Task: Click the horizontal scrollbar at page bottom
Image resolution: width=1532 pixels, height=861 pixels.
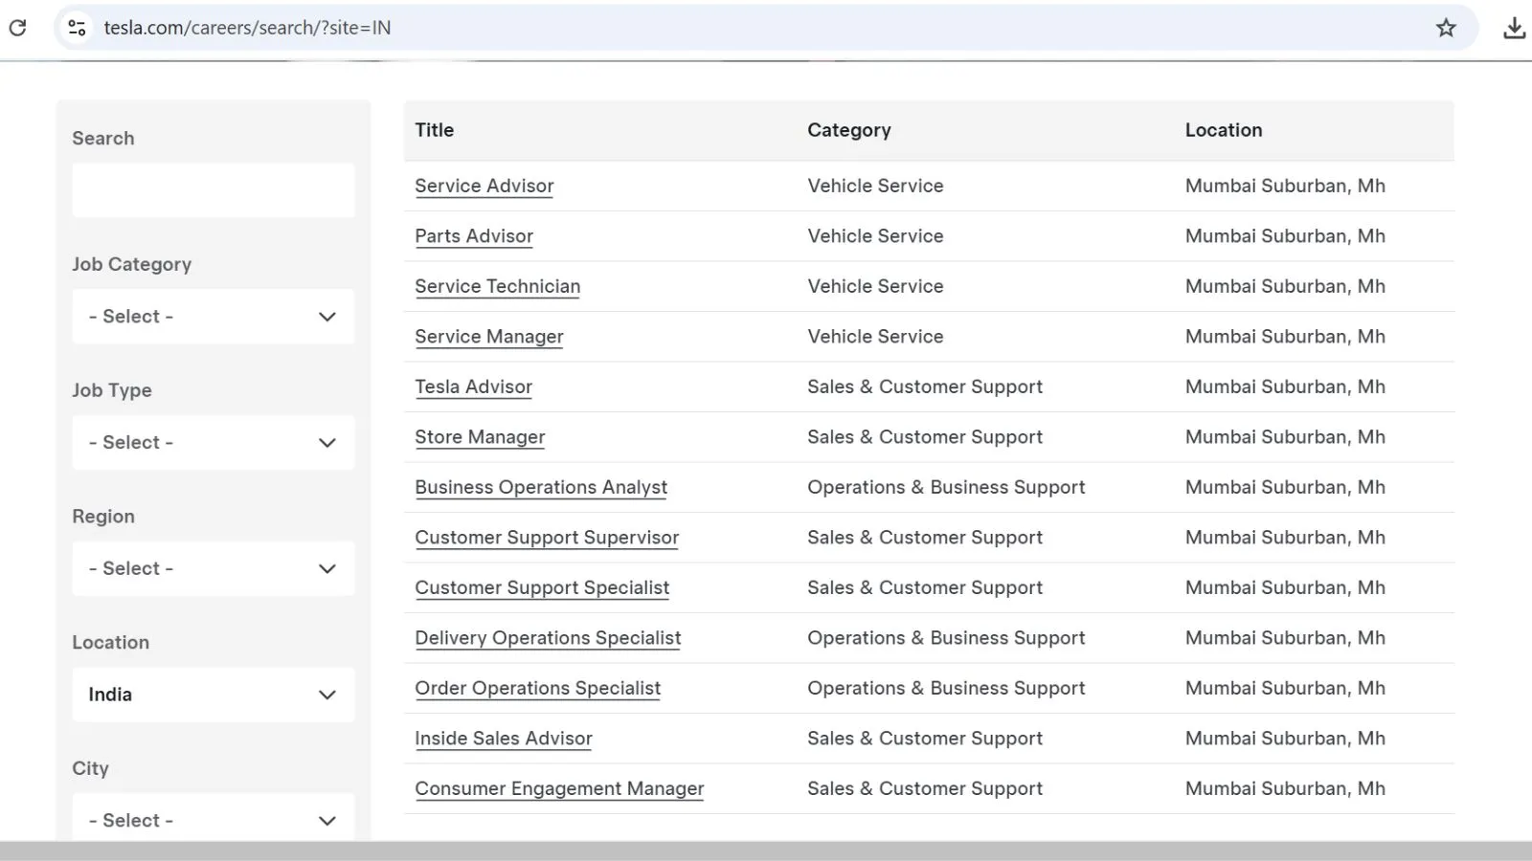Action: [766, 850]
